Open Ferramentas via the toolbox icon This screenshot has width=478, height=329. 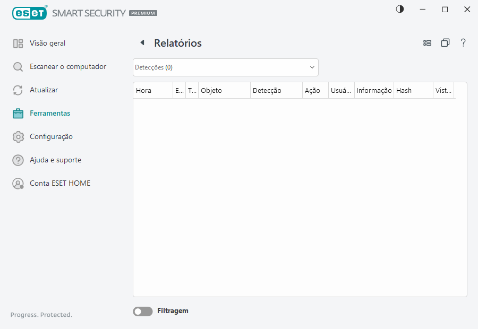pyautogui.click(x=18, y=113)
